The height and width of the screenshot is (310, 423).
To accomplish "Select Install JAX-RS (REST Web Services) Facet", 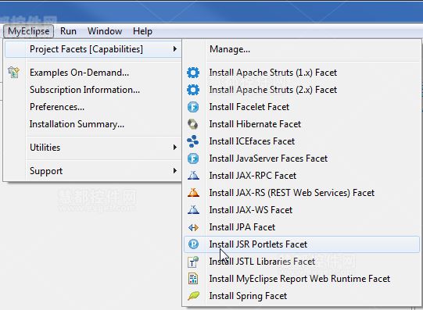I will 302,193.
